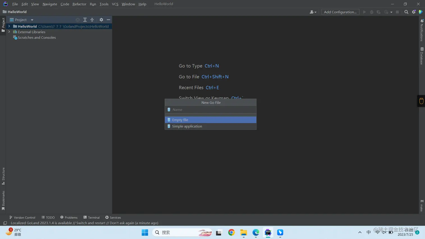Select the HelloWorld root folder row
425x239 pixels.
tap(59, 26)
